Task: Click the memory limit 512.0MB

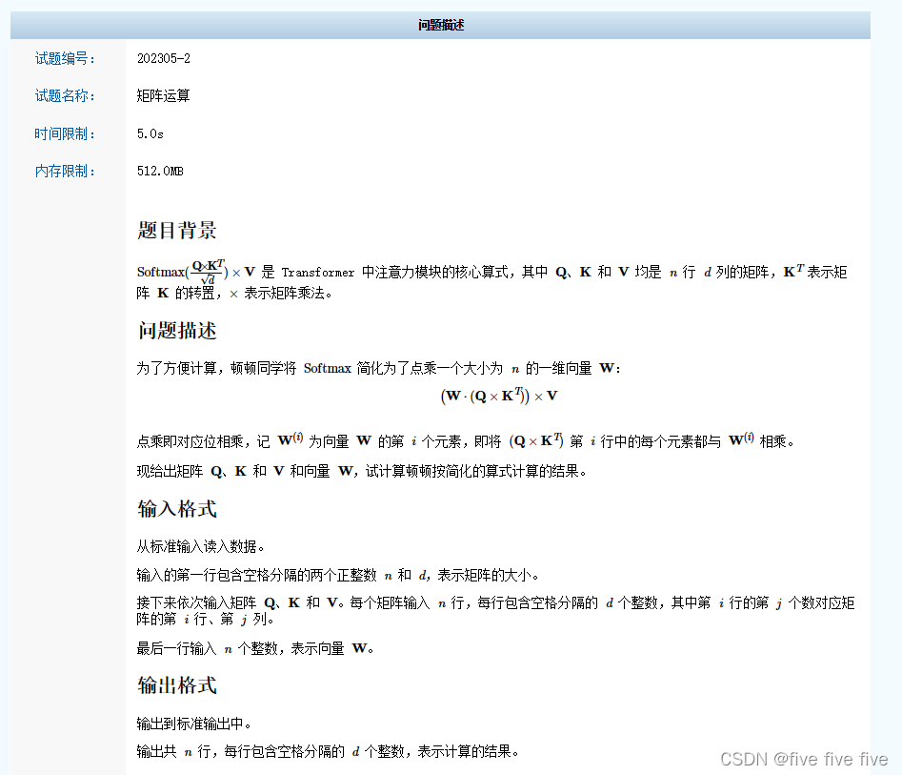Action: [160, 171]
